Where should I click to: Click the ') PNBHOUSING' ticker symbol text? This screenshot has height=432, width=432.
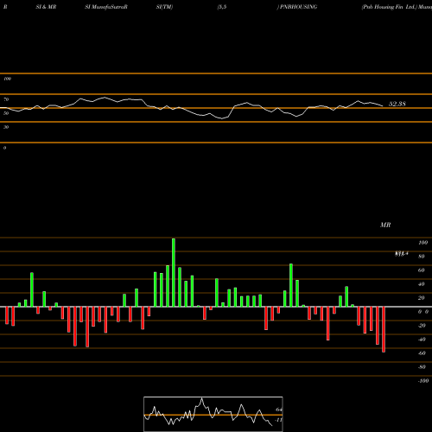pos(297,7)
